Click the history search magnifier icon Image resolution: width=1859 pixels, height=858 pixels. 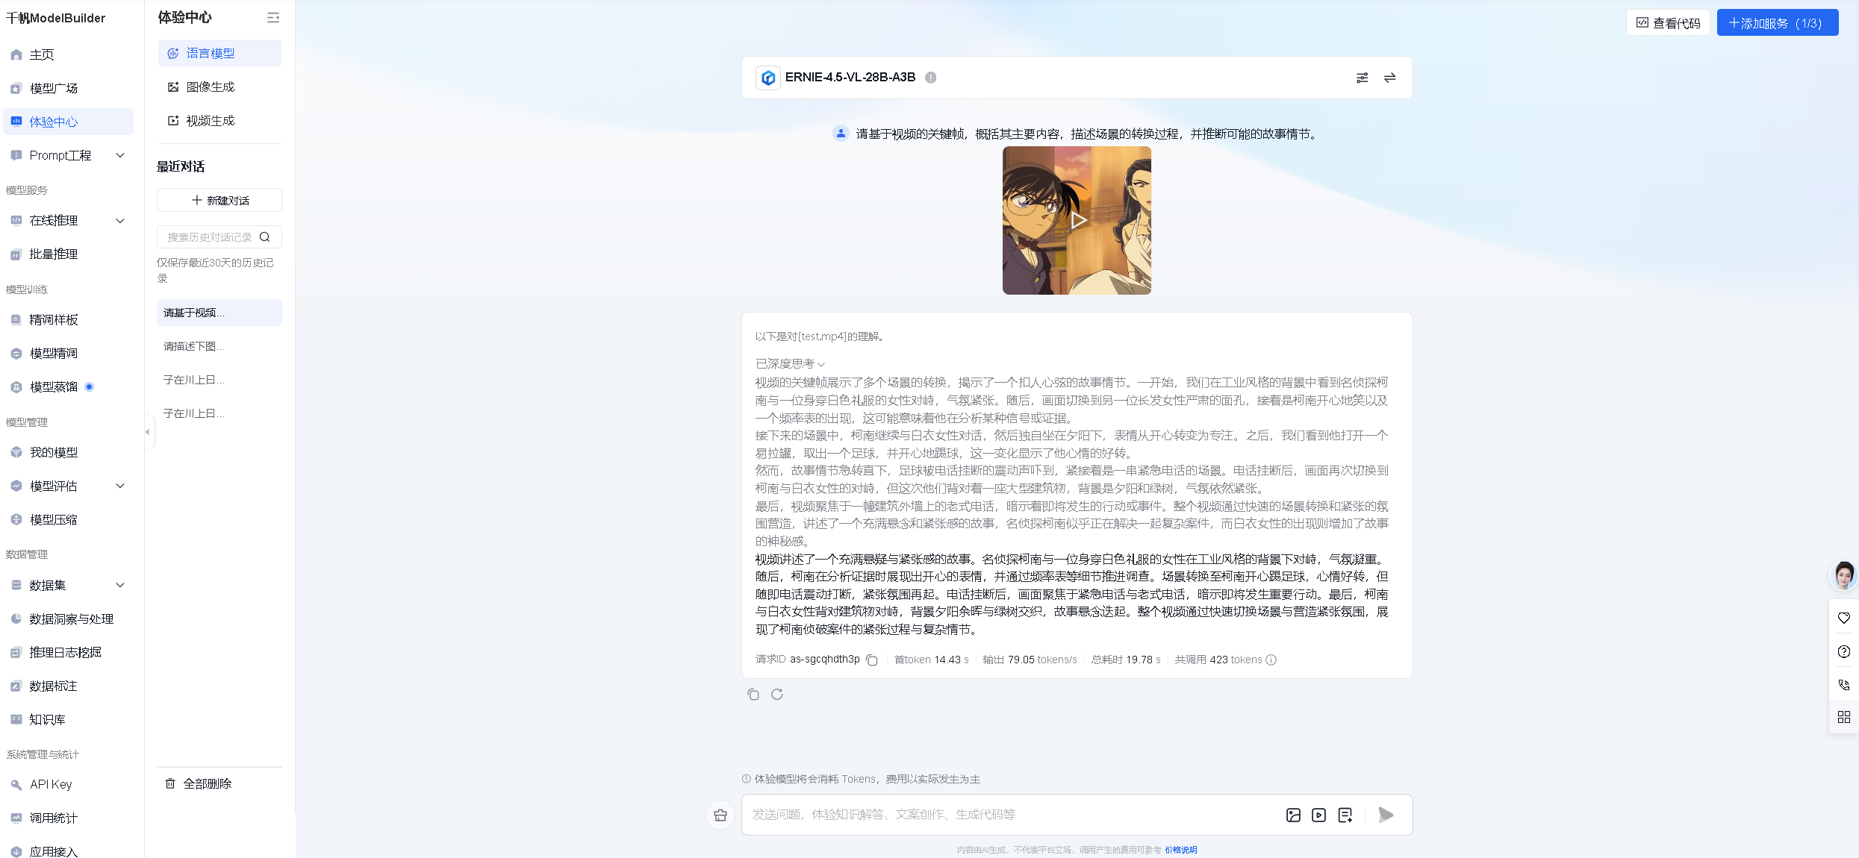(x=264, y=237)
